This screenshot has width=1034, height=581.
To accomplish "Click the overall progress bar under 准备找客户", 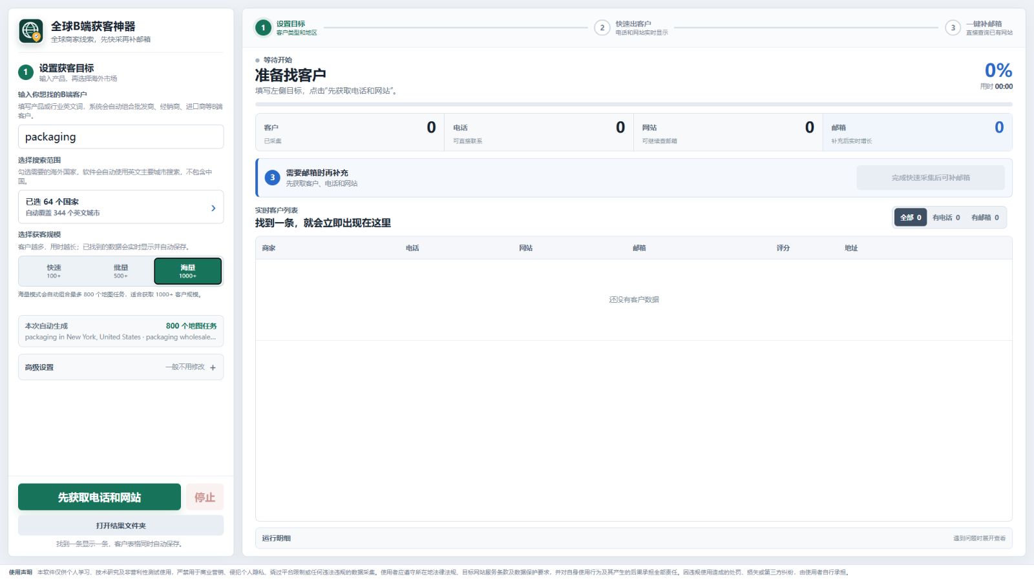I will point(633,104).
